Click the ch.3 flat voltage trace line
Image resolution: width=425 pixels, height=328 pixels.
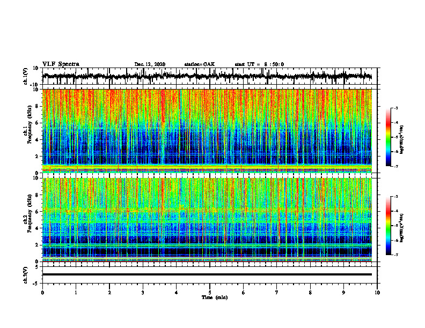[207, 274]
